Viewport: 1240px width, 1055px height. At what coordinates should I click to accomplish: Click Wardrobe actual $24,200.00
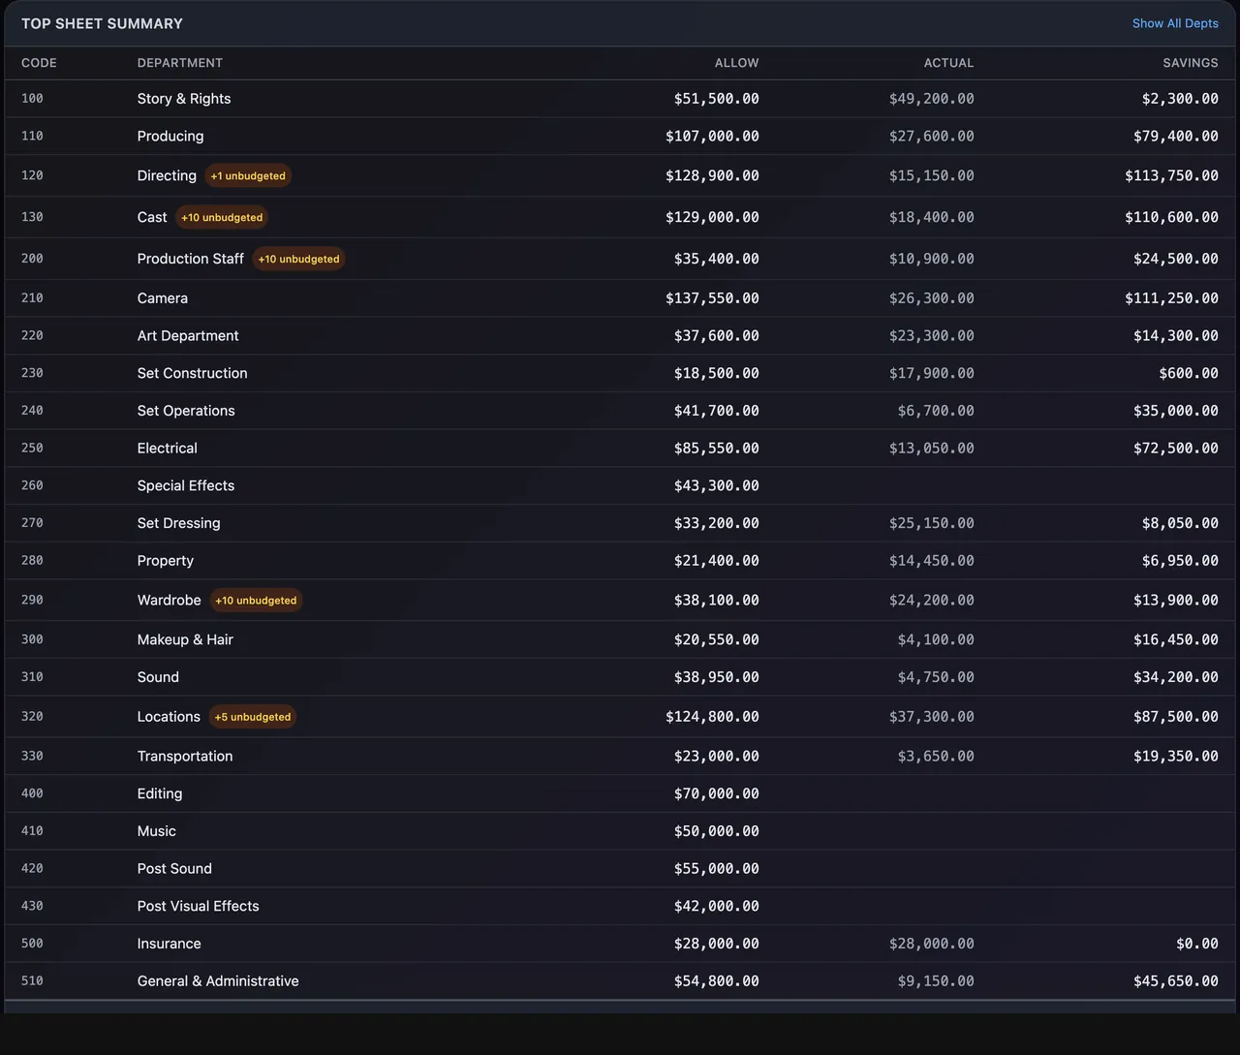click(x=932, y=601)
